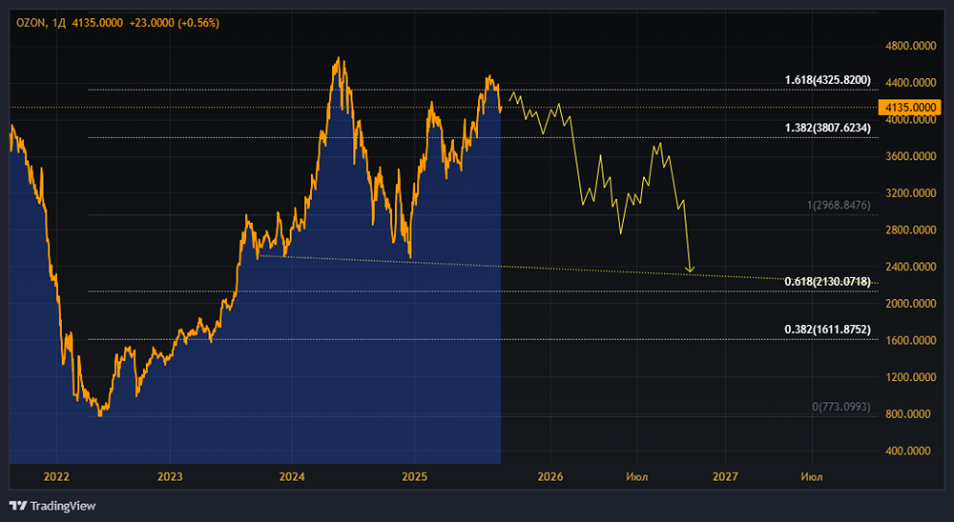
Task: Select the 0.618(2130.0718) Fibonacci level label
Action: point(827,282)
